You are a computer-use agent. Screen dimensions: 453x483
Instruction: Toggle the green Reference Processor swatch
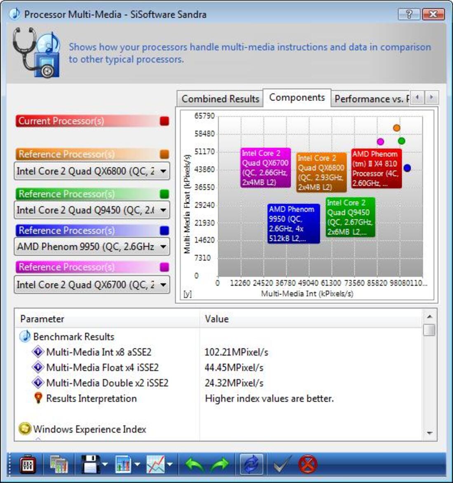[x=164, y=194]
